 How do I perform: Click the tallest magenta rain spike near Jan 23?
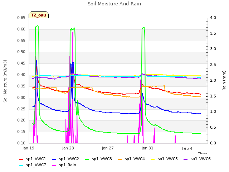click(72, 33)
